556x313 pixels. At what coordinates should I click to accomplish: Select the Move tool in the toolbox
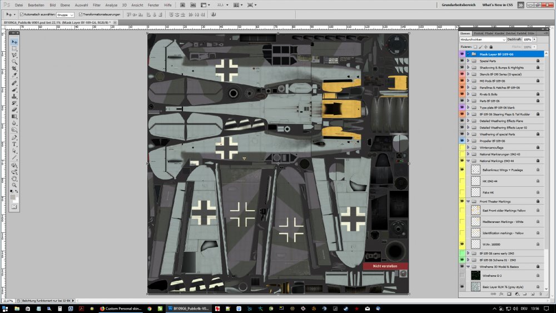coord(14,42)
